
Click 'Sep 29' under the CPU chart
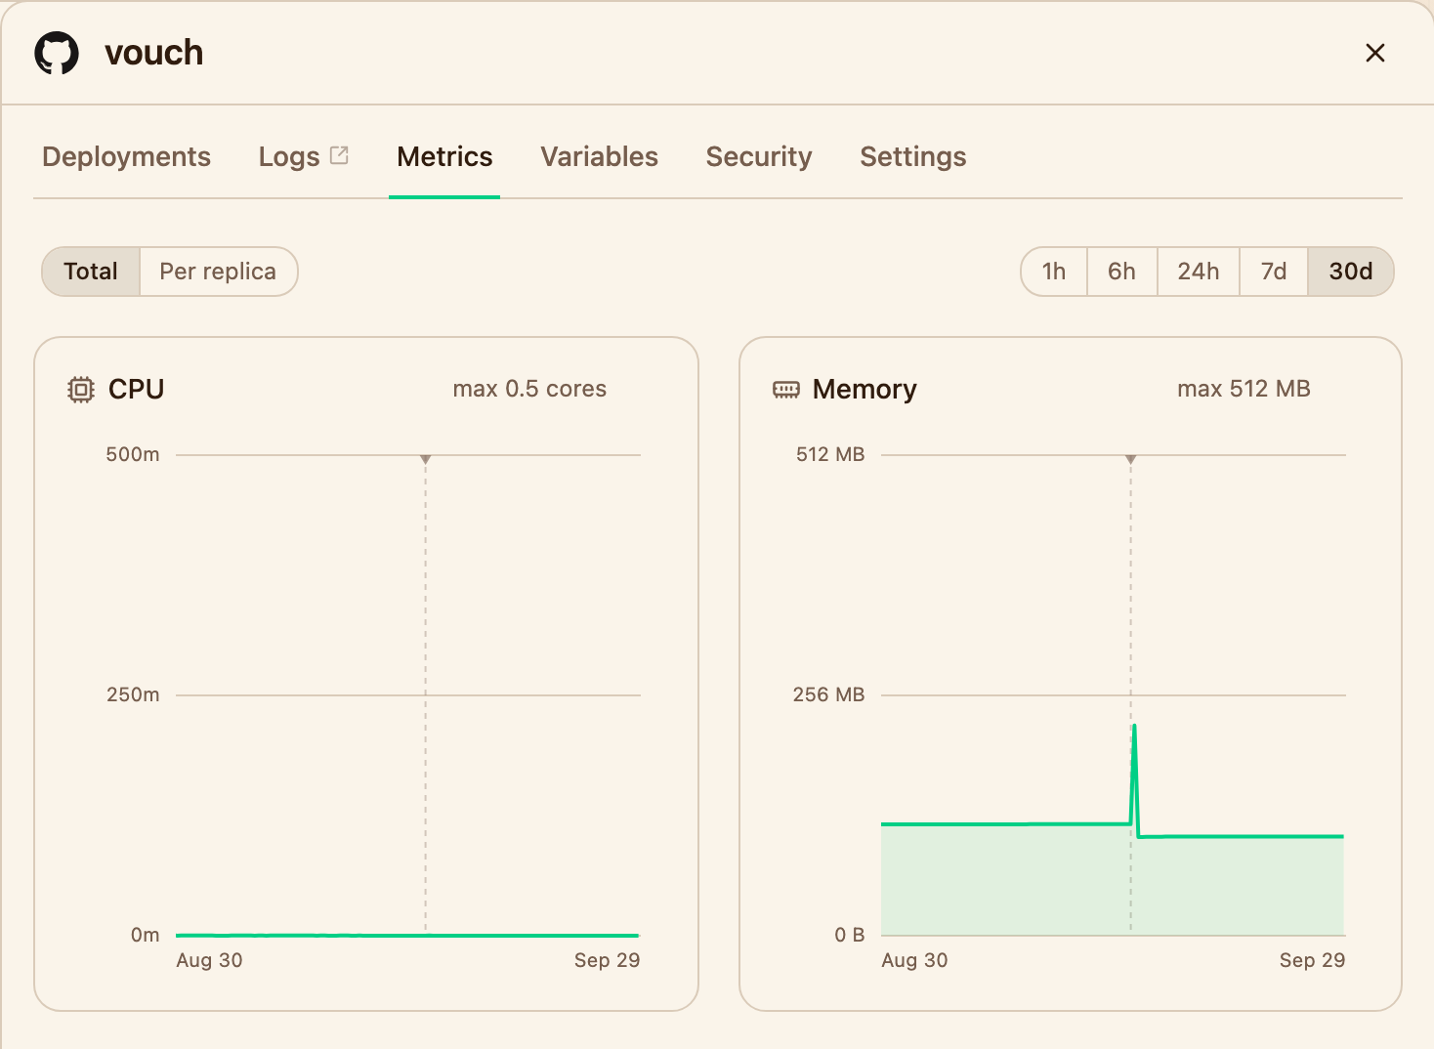pos(607,960)
